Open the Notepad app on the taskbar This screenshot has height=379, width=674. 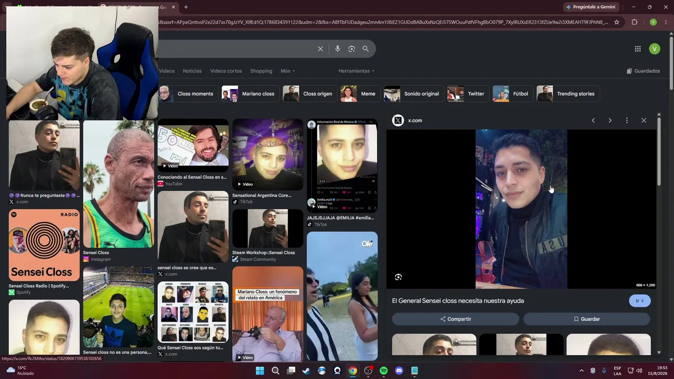[415, 371]
